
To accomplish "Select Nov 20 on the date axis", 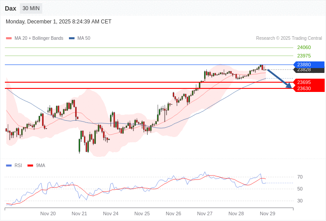I will tap(48, 213).
